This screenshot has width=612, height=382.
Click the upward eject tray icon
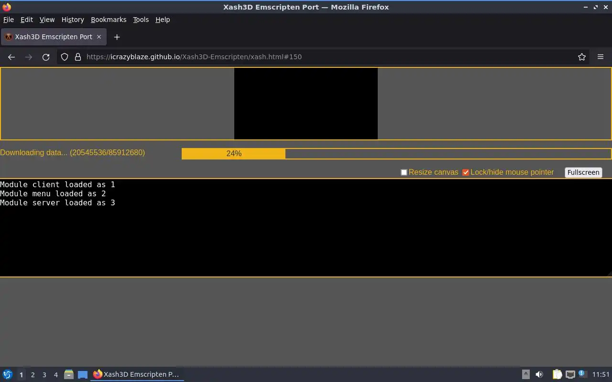(x=525, y=374)
